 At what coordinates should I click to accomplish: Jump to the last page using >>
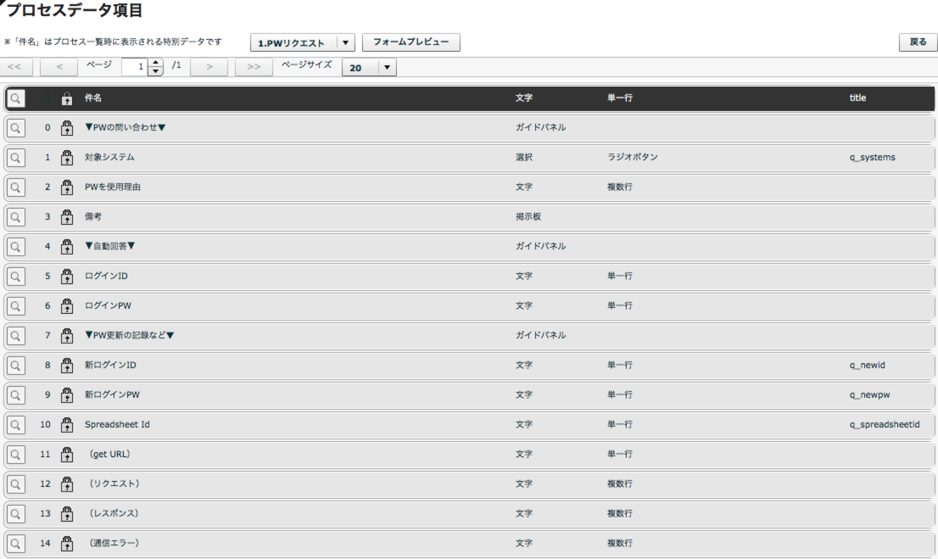tap(253, 66)
